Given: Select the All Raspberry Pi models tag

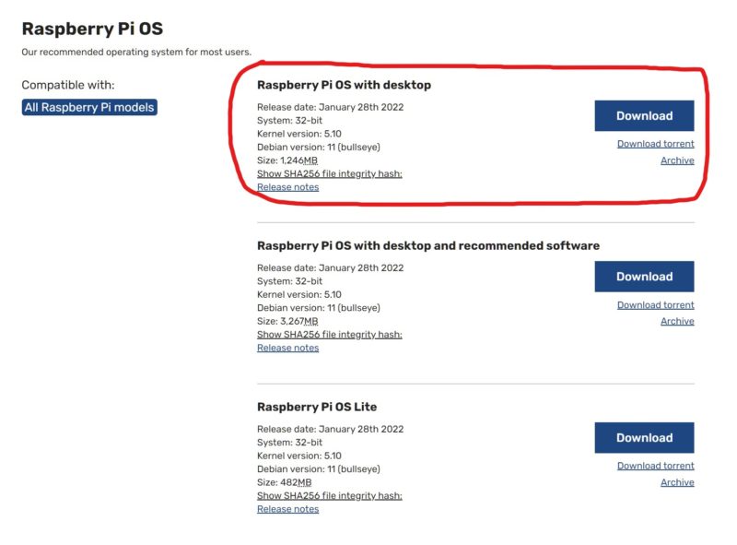Looking at the screenshot, I should pos(89,108).
